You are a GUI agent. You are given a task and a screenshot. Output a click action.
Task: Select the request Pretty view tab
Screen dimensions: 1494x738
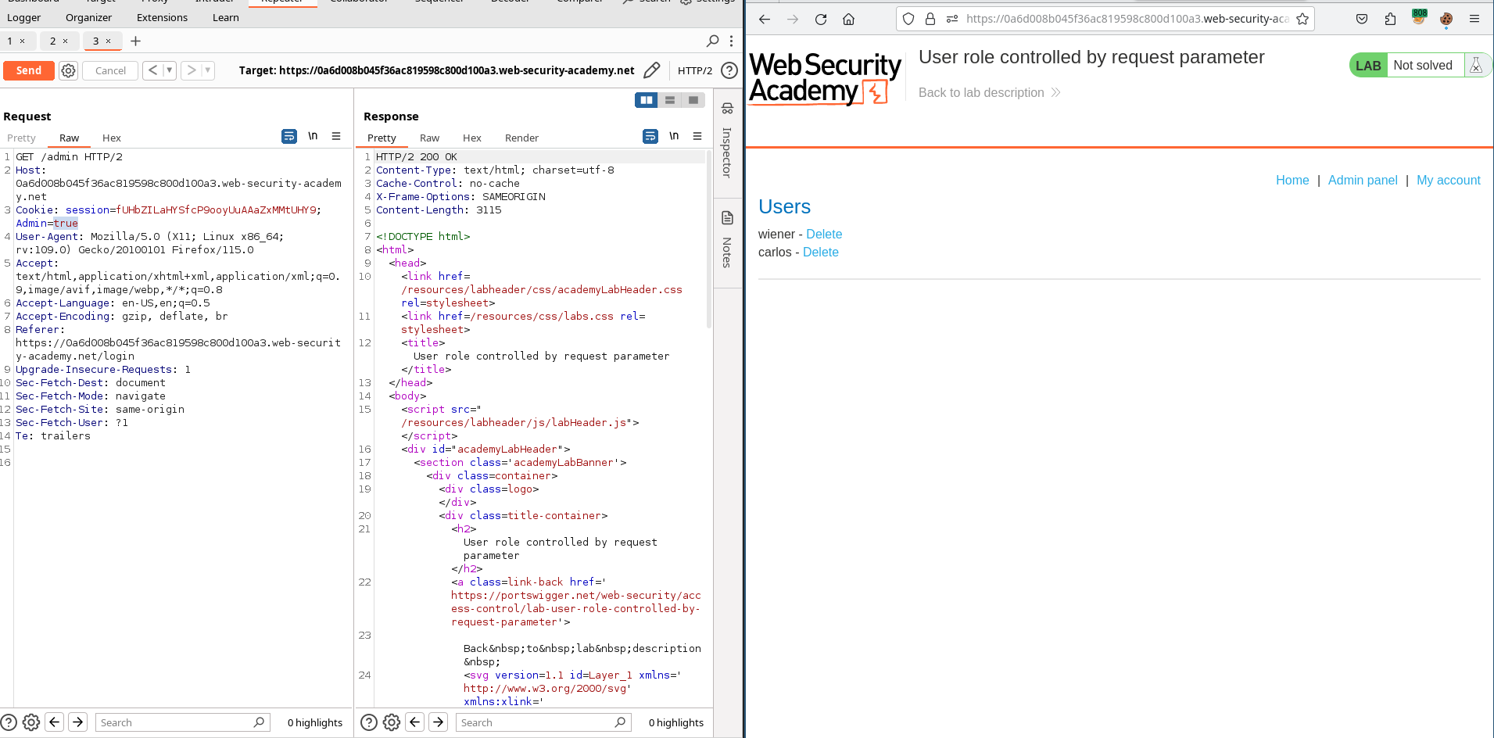(x=21, y=138)
